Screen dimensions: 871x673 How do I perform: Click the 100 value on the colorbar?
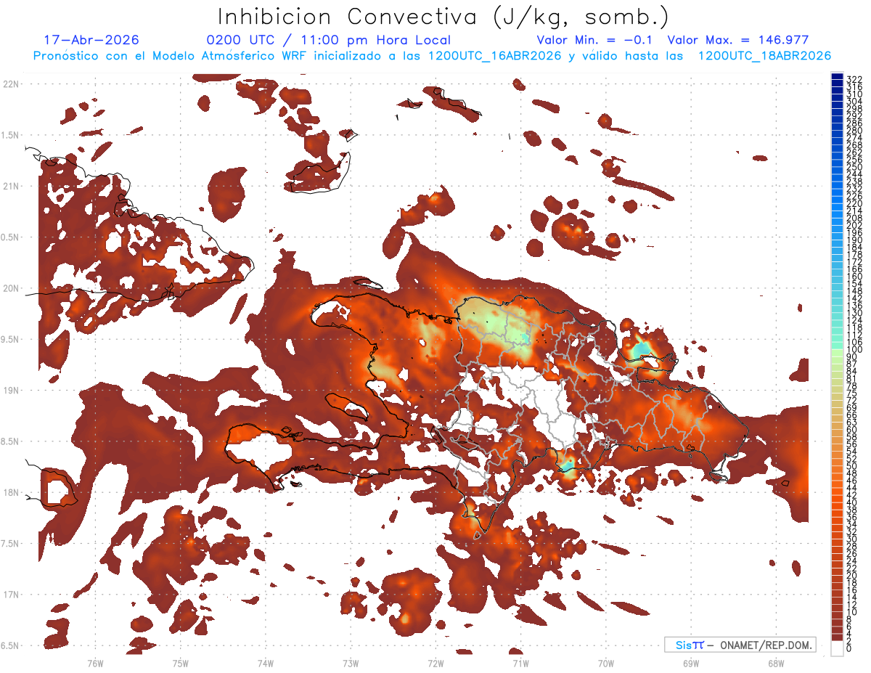[x=854, y=350]
